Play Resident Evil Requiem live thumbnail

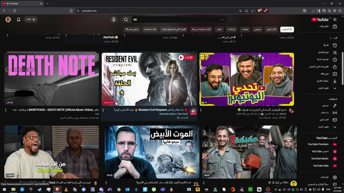[149, 79]
